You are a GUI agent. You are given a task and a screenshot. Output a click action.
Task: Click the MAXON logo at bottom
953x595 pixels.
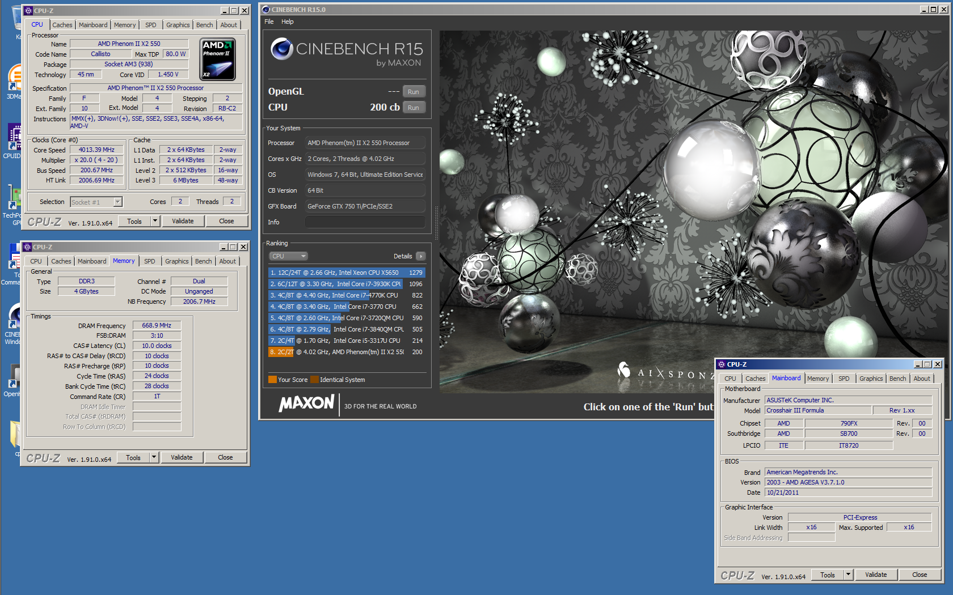pos(306,403)
